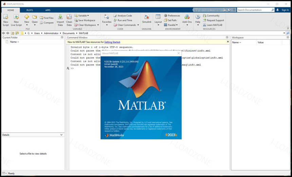Open Add-Ons
The image size is (292, 177).
coord(187,20)
